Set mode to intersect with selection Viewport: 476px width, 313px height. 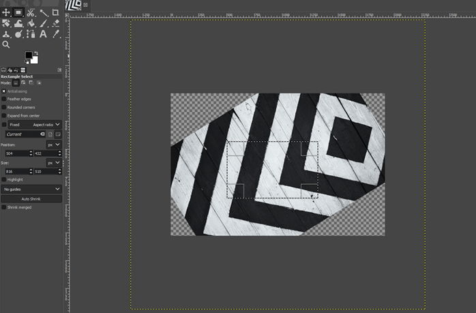pyautogui.click(x=39, y=83)
